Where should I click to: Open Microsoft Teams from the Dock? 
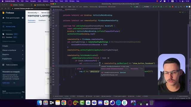[x=94, y=103]
